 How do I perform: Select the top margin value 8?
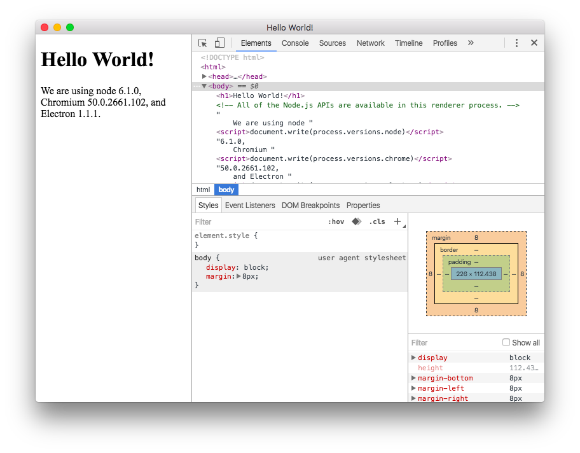(476, 238)
